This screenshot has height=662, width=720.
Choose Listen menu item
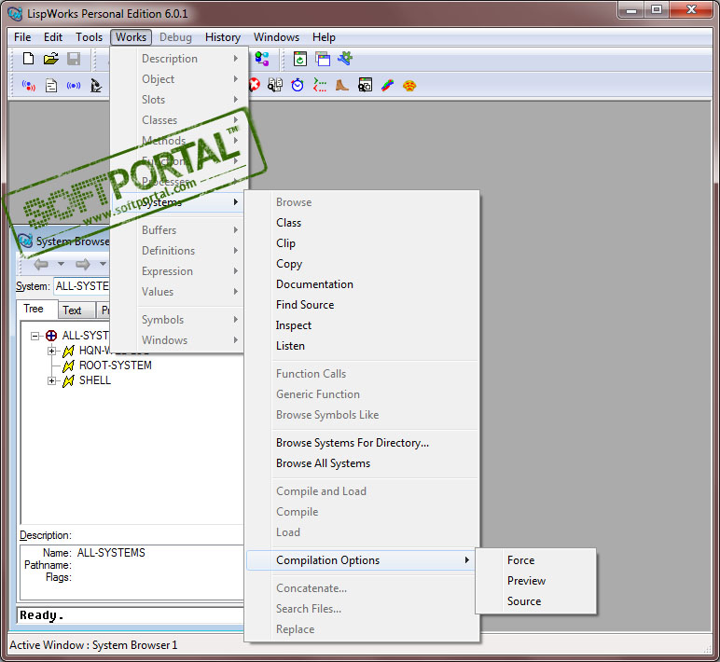coord(362,346)
